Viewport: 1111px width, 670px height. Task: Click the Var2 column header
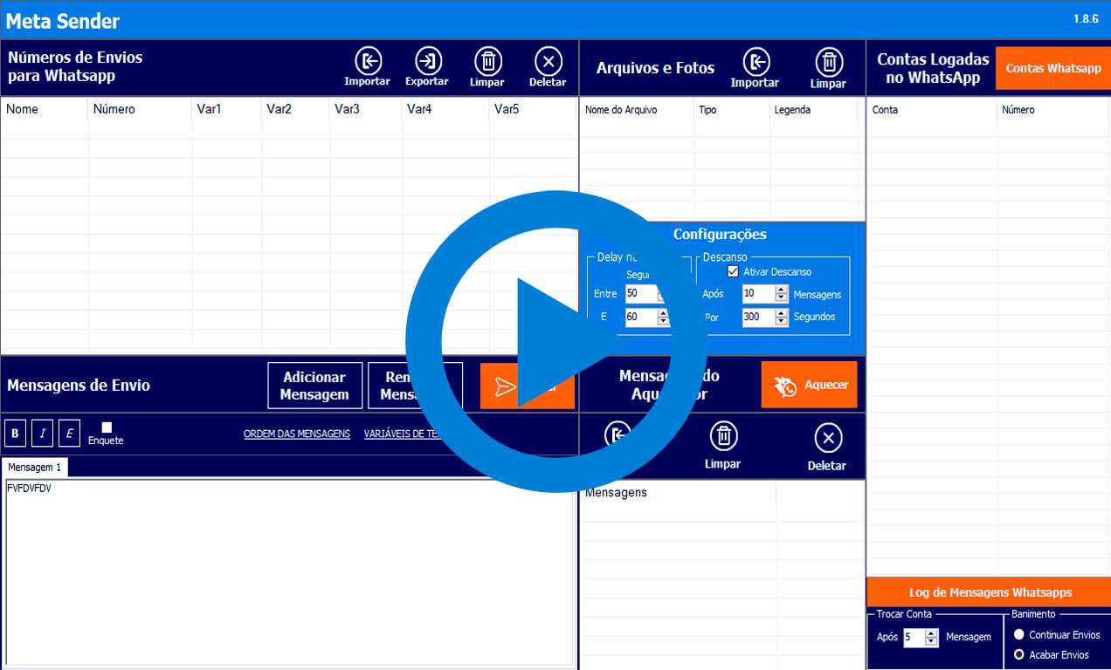296,110
